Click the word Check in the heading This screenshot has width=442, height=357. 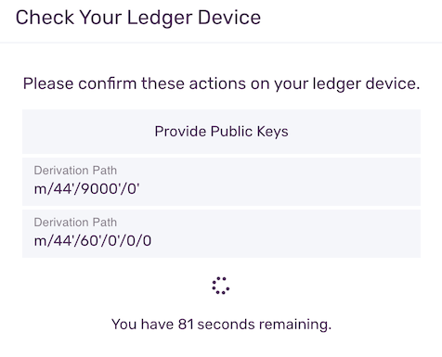(45, 18)
